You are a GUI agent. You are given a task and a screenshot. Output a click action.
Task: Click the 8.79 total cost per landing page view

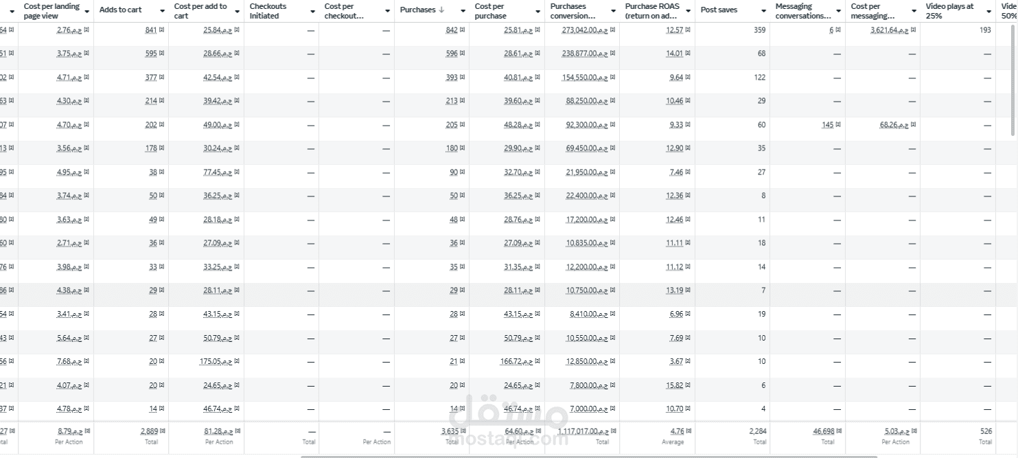click(x=70, y=431)
